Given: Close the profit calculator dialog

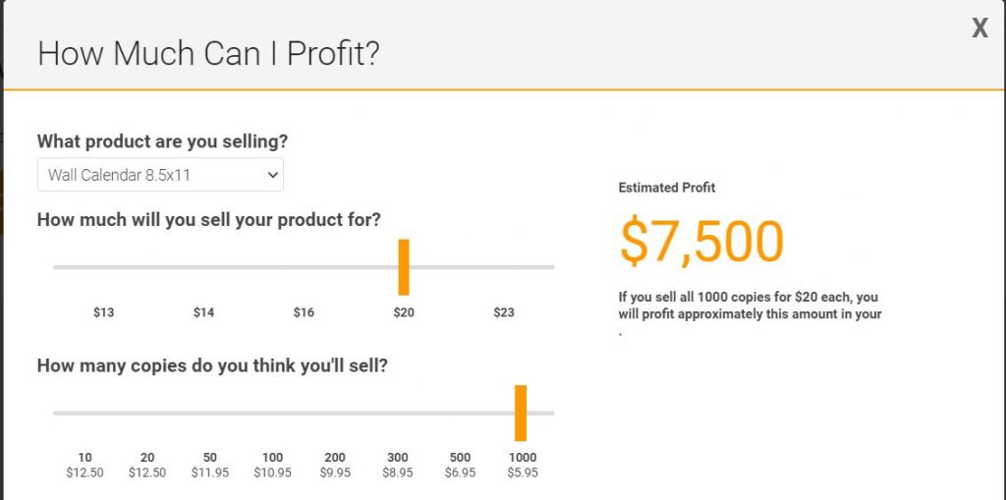Looking at the screenshot, I should click(x=979, y=28).
